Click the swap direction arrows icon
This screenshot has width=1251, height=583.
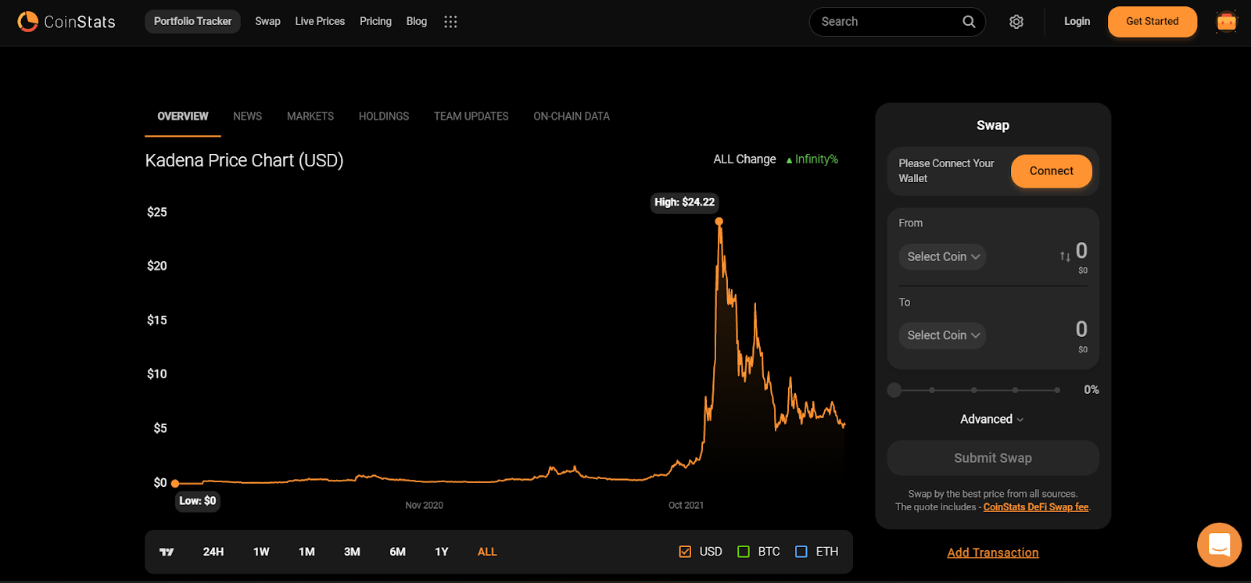(1065, 256)
